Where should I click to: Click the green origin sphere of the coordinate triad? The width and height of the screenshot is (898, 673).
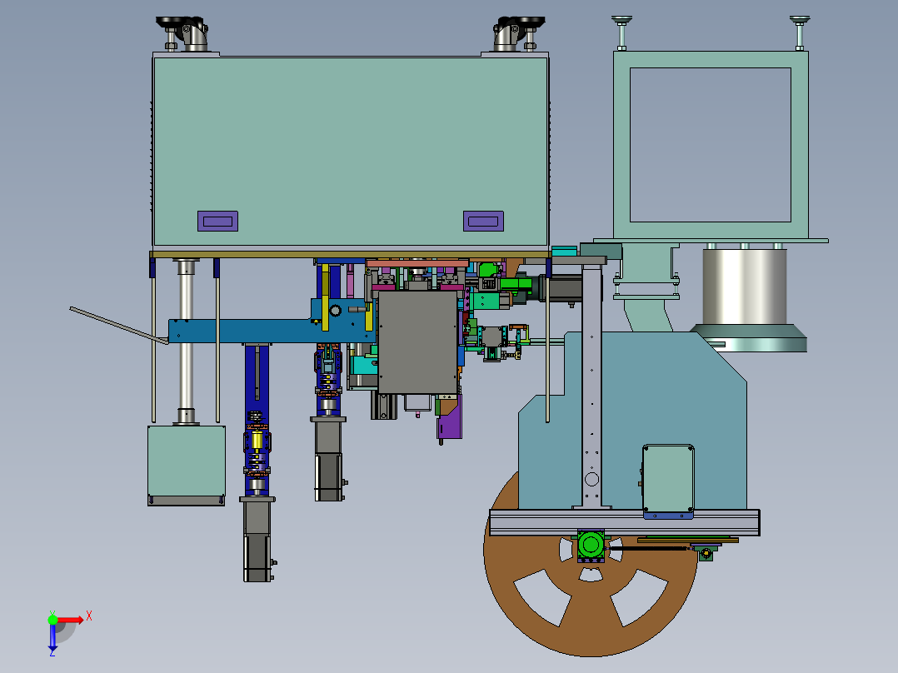(52, 620)
